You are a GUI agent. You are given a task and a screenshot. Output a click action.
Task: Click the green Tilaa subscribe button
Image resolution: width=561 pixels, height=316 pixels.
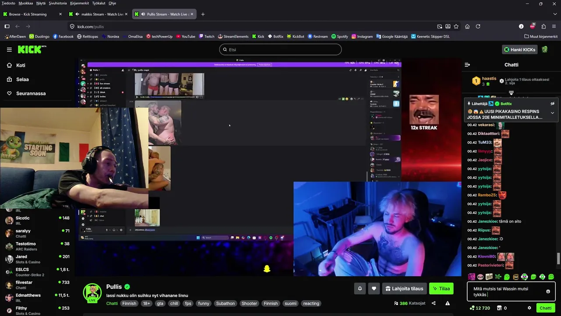pos(441,288)
